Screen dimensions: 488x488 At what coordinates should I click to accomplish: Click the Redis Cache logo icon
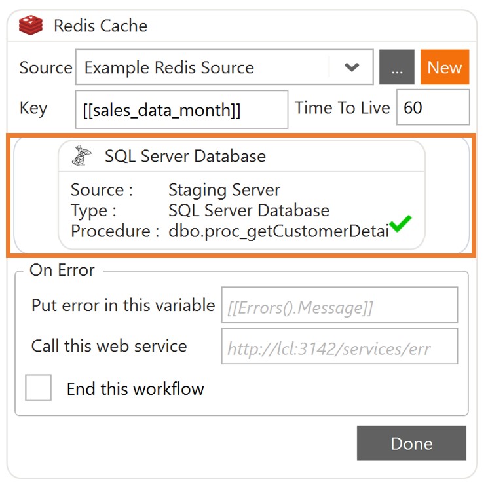31,25
